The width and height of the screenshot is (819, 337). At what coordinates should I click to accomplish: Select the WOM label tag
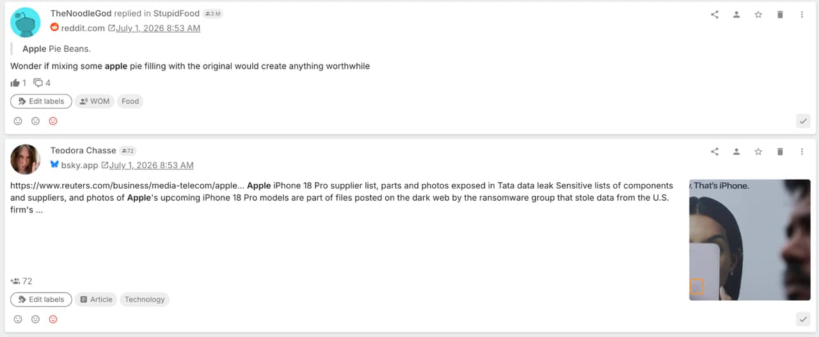[x=95, y=101]
